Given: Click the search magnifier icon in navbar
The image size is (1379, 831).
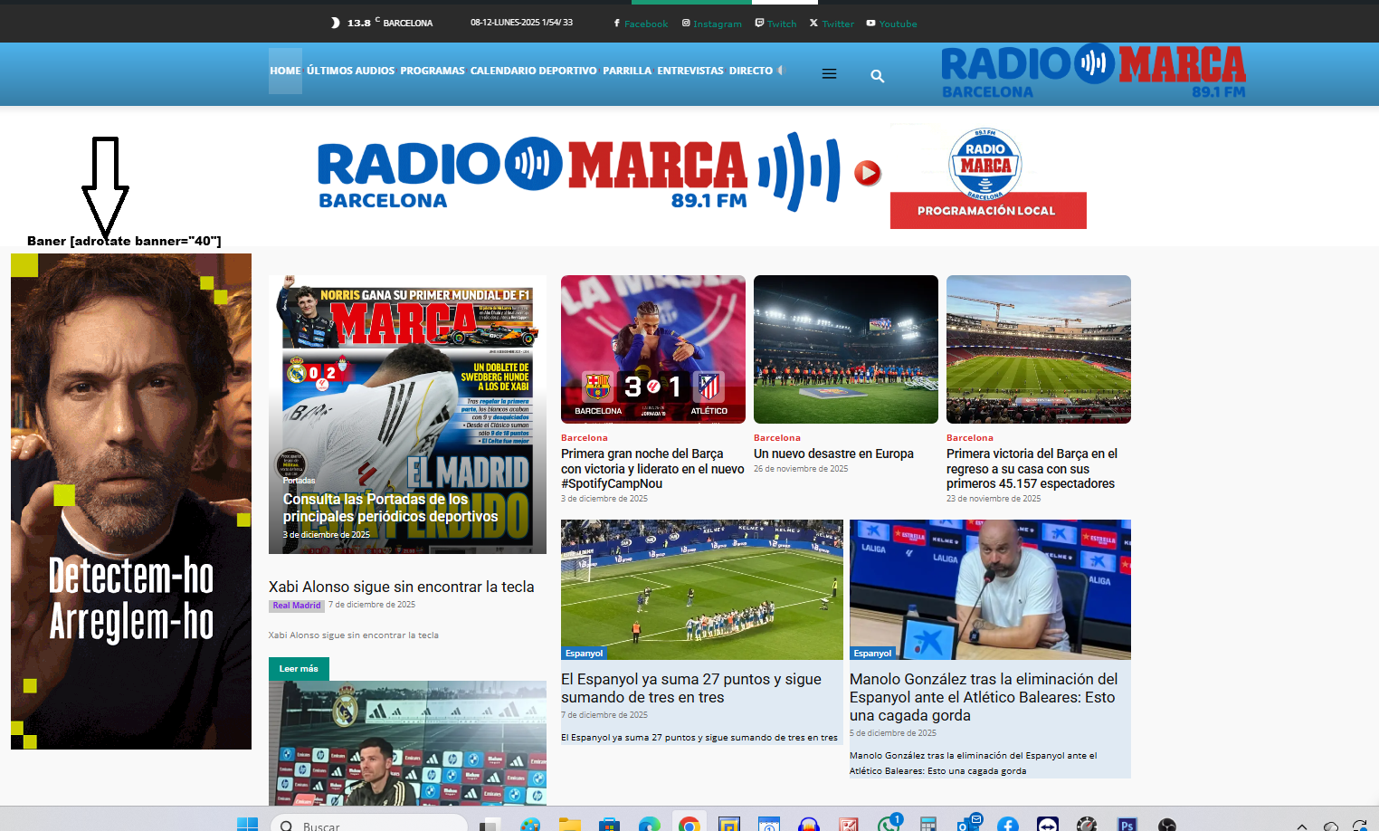Looking at the screenshot, I should pos(877,76).
